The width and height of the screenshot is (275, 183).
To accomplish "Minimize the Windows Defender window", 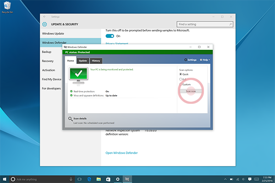I will [x=191, y=47].
